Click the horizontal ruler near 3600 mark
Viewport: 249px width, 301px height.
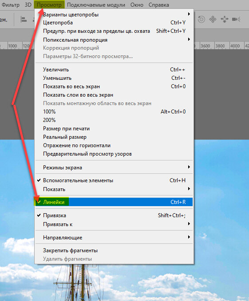(205, 46)
